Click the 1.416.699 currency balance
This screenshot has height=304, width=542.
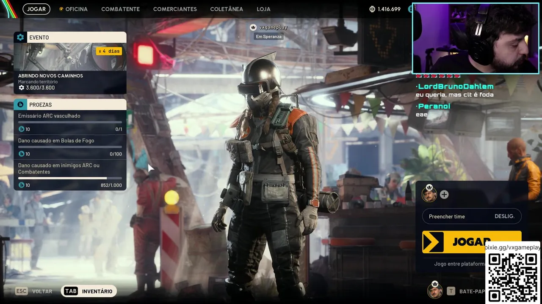(x=389, y=9)
